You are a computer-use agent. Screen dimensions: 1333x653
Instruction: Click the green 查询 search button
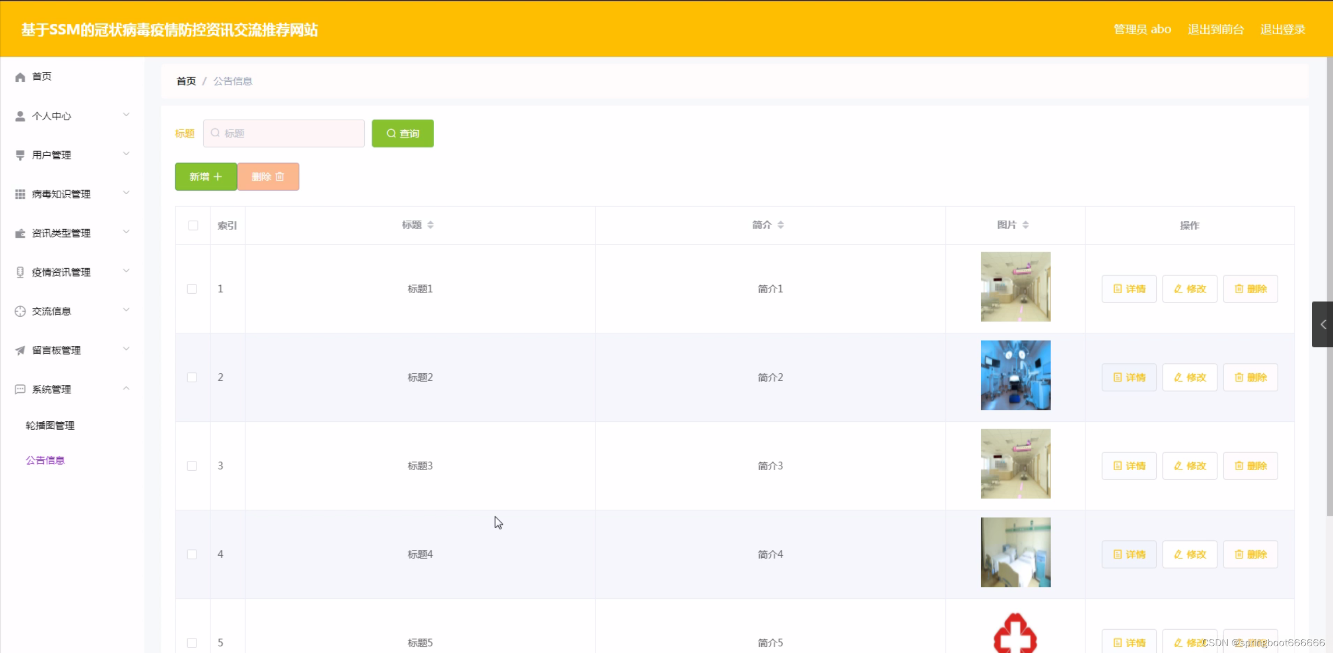tap(402, 134)
